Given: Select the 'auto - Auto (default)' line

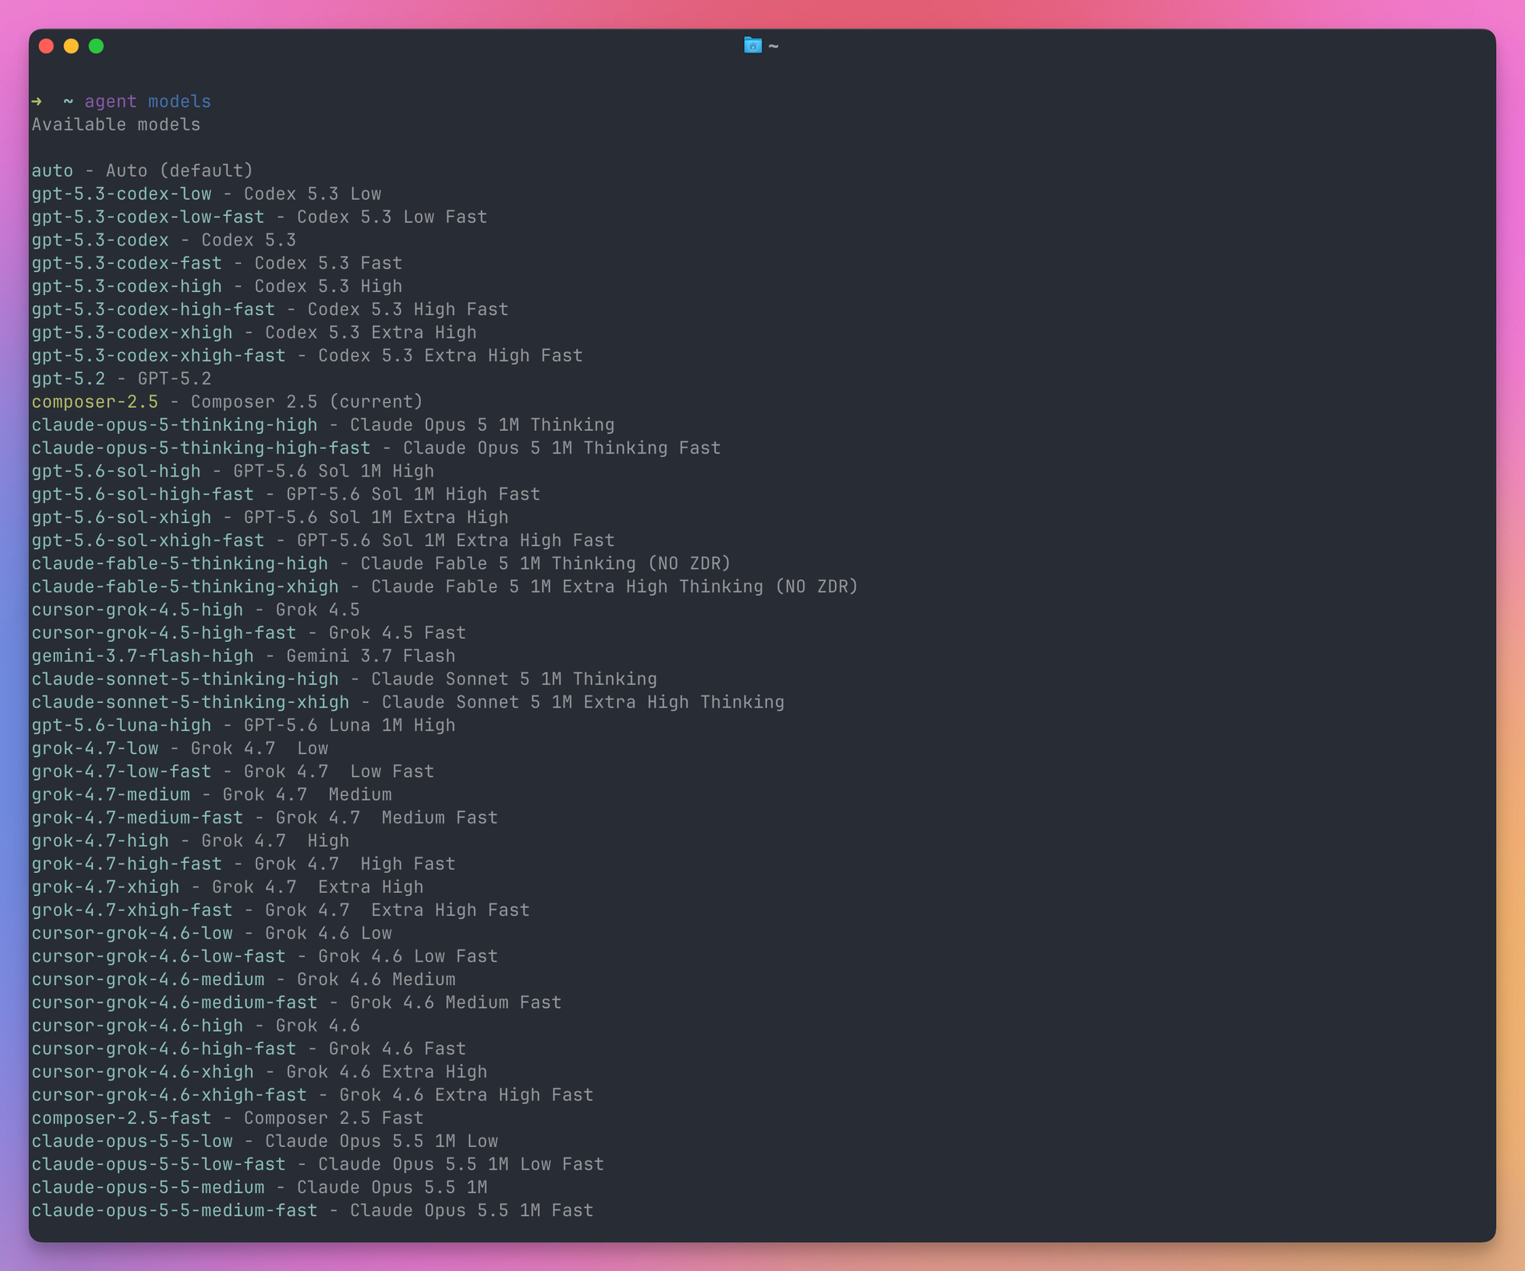Looking at the screenshot, I should pyautogui.click(x=143, y=171).
